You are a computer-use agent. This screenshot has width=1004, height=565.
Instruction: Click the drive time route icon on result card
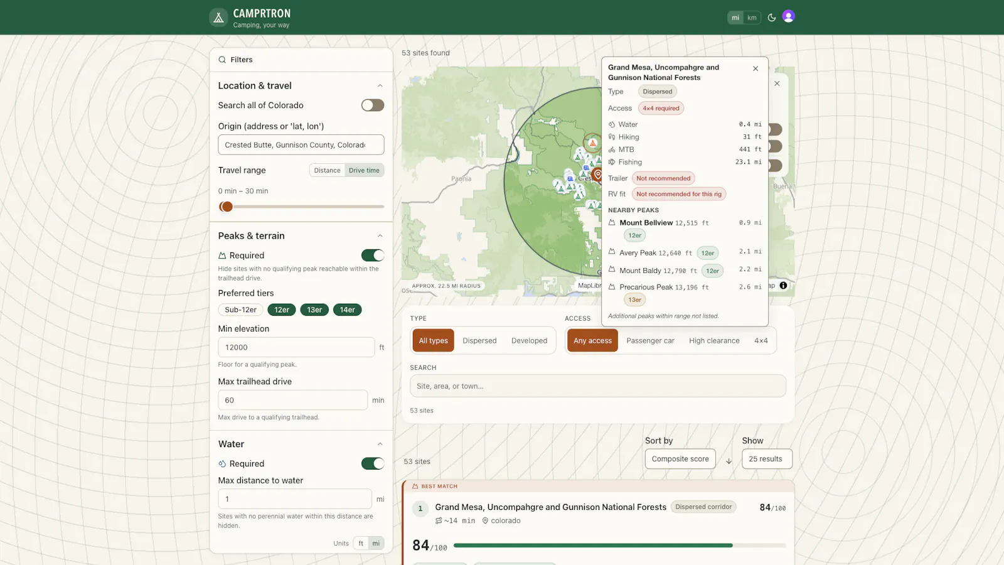click(x=439, y=520)
